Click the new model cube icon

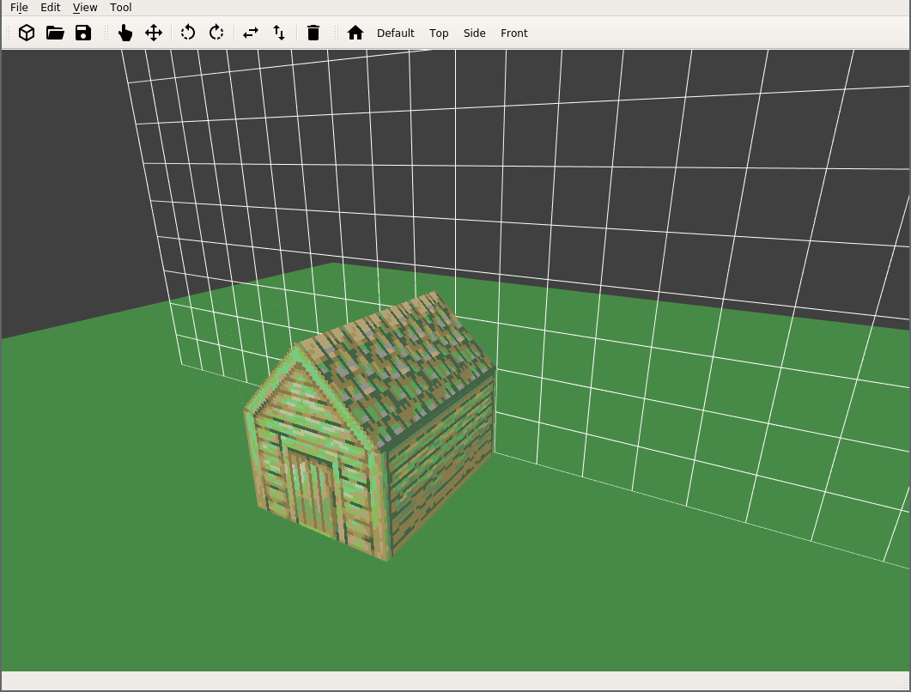(x=27, y=33)
